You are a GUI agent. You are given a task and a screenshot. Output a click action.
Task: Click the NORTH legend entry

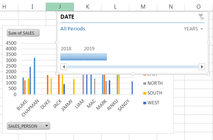point(153,83)
